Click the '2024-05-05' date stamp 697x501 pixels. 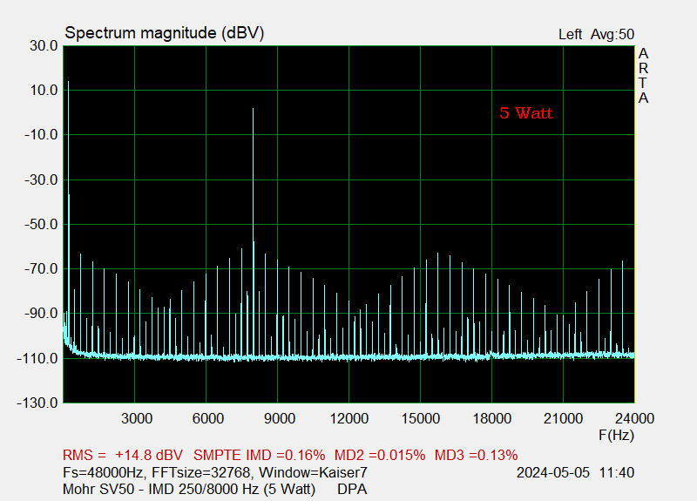point(553,472)
